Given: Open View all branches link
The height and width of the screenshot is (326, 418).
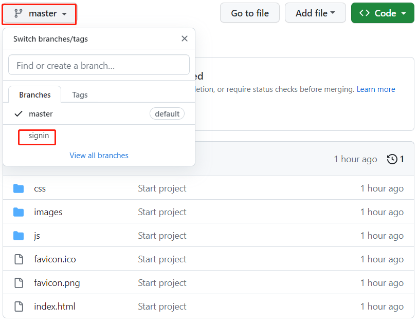Looking at the screenshot, I should point(99,156).
